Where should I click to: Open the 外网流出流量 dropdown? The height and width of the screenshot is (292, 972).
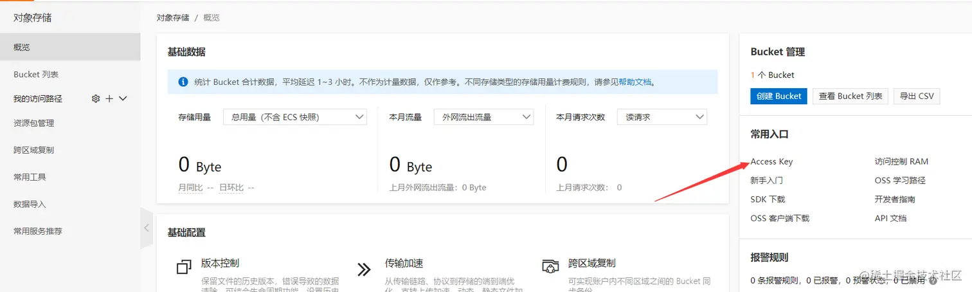coord(483,117)
